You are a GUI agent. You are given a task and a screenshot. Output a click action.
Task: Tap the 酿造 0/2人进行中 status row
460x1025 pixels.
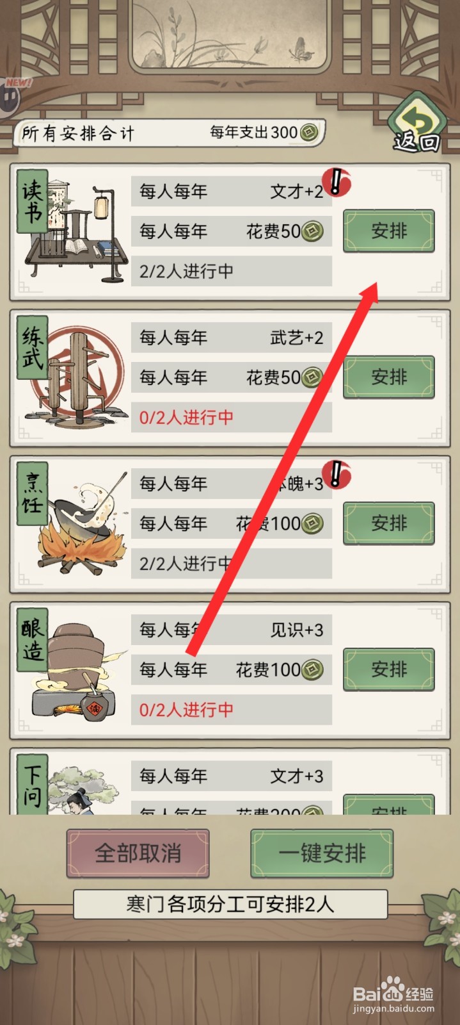tap(232, 710)
